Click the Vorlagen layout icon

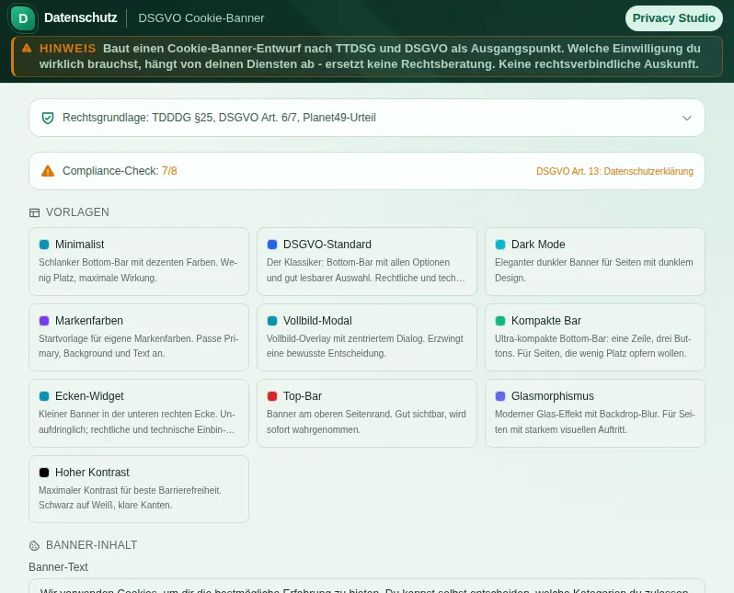coord(34,212)
